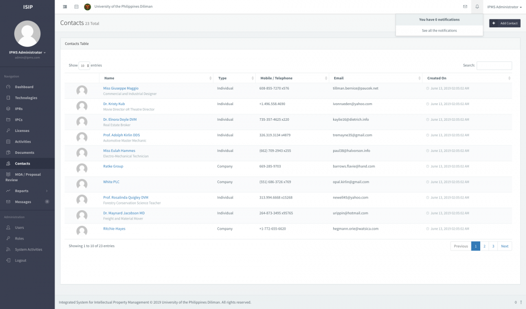Click the System Activities feed icon
The height and width of the screenshot is (309, 526).
pos(8,250)
